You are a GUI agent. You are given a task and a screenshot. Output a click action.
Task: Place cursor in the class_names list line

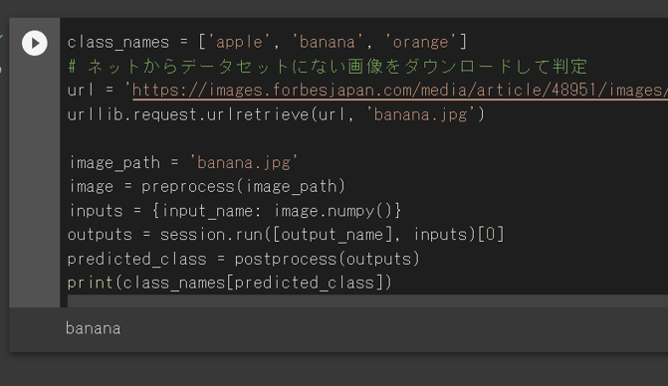click(x=267, y=42)
